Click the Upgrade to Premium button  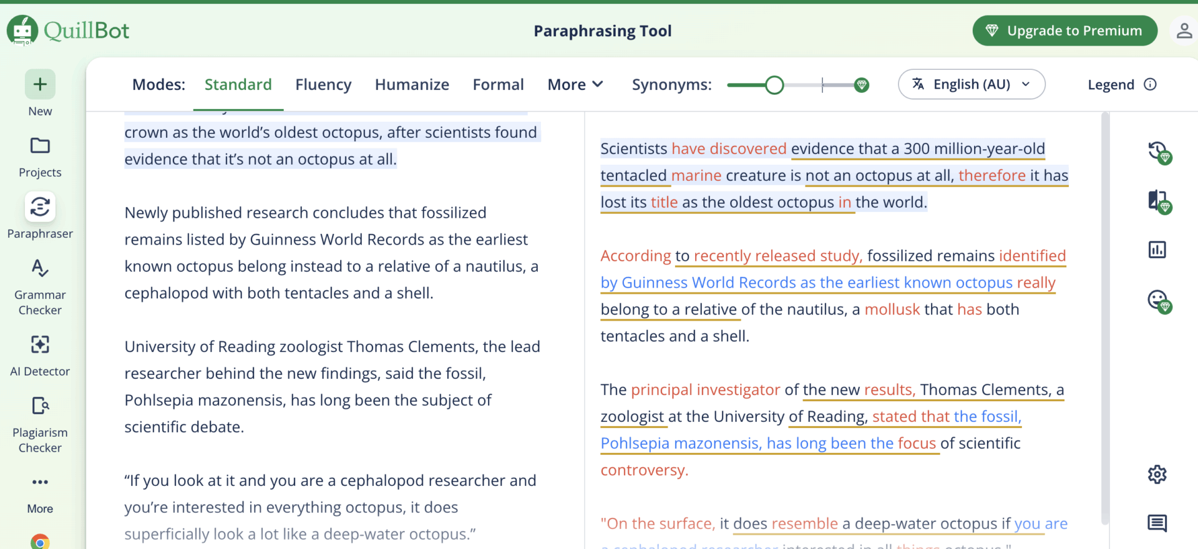1064,31
